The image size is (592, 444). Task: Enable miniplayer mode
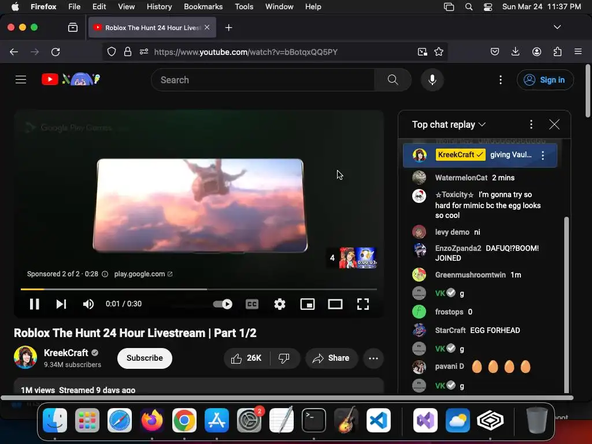(x=308, y=304)
